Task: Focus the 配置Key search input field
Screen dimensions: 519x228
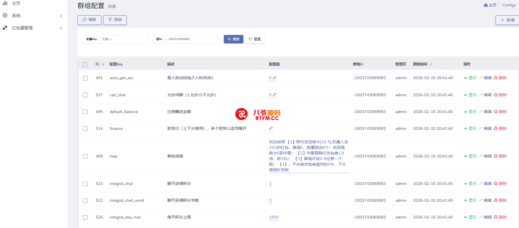Action: pos(123,39)
